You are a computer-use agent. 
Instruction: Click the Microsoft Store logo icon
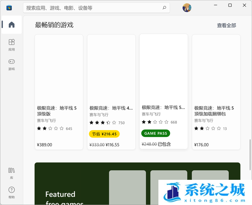point(9,8)
